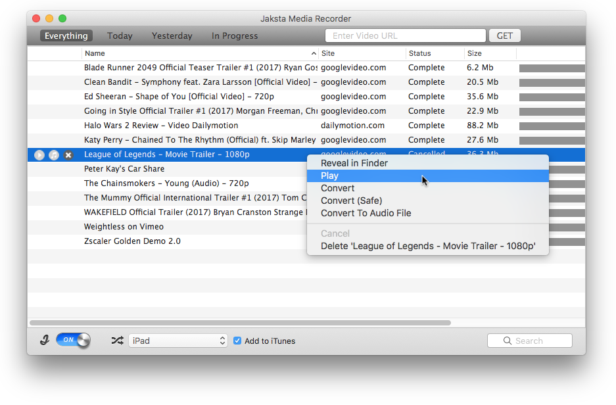The image size is (616, 405).
Task: Select Weightless on Vimeo row
Action: [x=167, y=227]
